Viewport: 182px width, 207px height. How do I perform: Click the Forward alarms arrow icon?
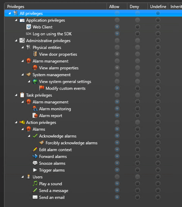(35, 156)
